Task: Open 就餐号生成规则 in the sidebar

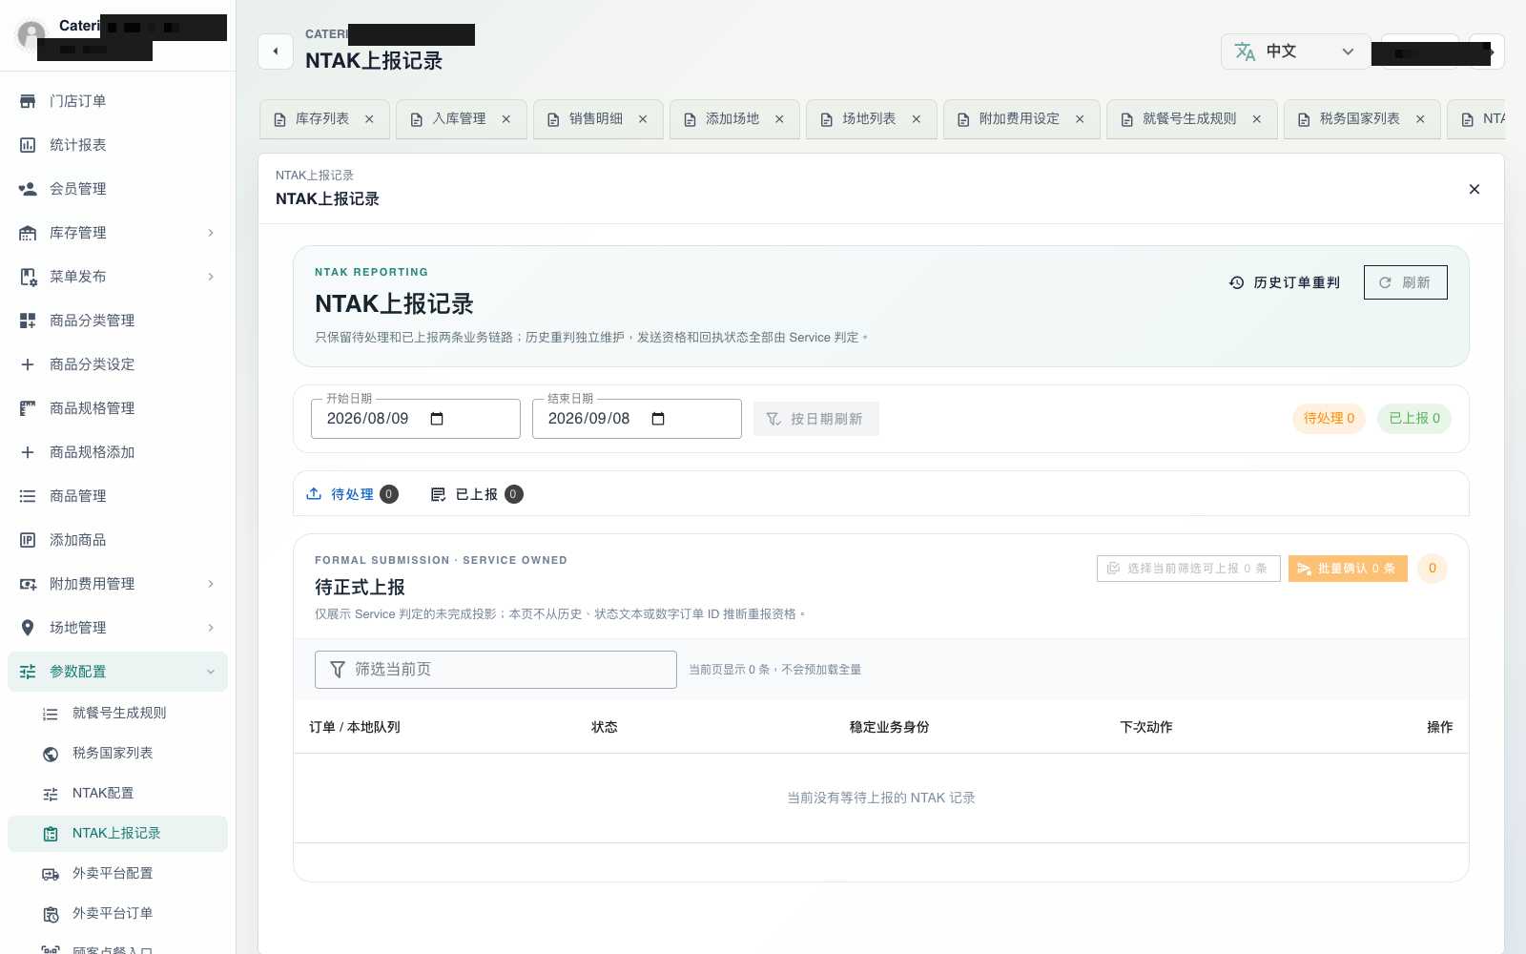Action: 117,714
